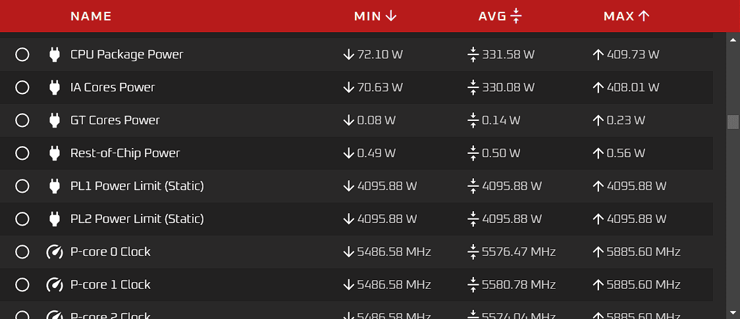Click the plug icon beside PL2 Power Limit

(55, 219)
